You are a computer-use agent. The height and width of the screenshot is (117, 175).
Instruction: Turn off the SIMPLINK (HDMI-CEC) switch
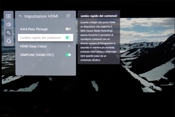[x=68, y=55]
